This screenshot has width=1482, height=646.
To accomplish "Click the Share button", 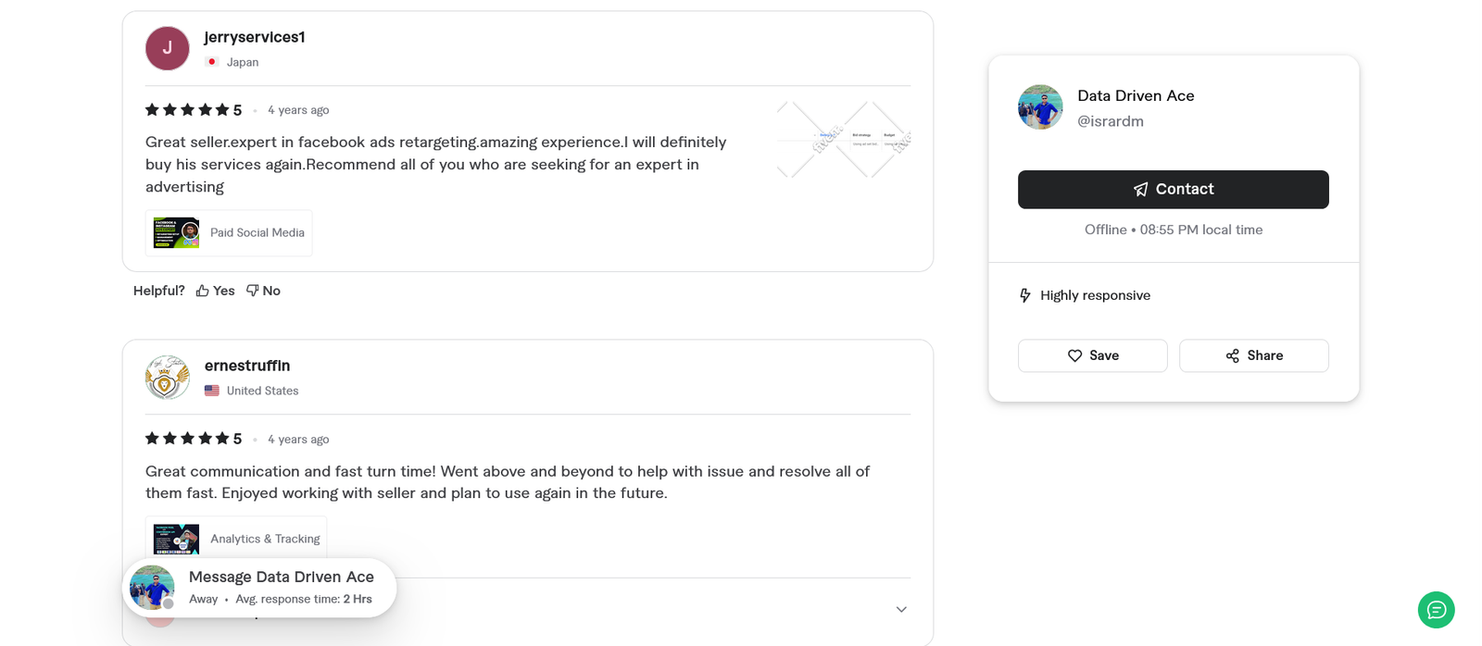I will click(x=1253, y=355).
